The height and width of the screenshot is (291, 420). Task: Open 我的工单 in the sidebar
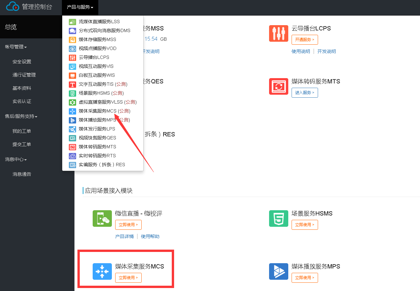point(22,131)
